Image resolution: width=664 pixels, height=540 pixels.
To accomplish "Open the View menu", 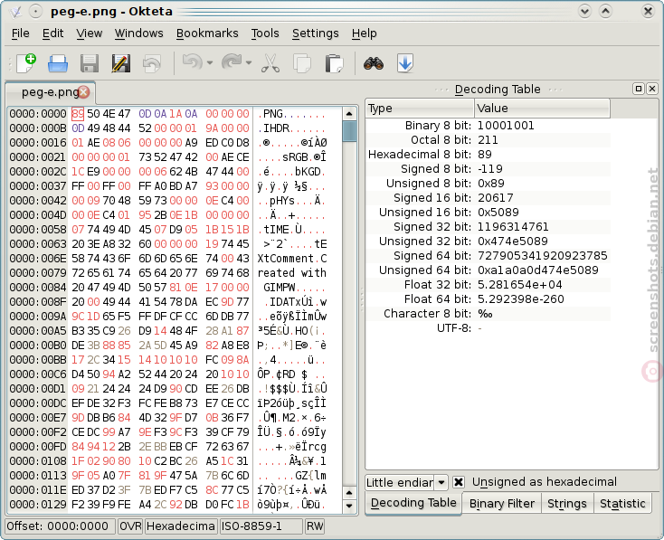I will 90,33.
